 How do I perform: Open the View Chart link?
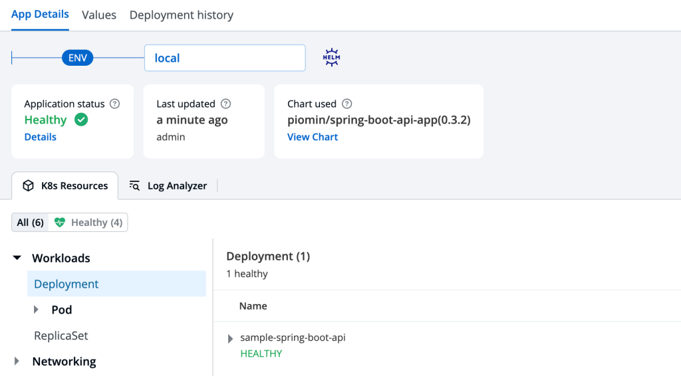pyautogui.click(x=313, y=137)
